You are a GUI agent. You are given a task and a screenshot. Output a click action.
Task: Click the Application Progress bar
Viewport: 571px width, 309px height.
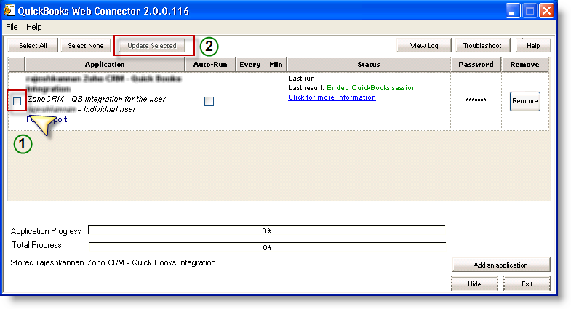tap(266, 230)
